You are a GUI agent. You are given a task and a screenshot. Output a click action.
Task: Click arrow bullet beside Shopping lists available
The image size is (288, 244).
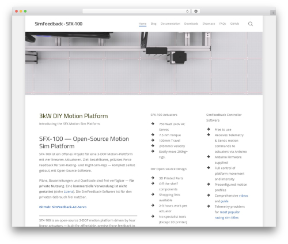point(153,194)
